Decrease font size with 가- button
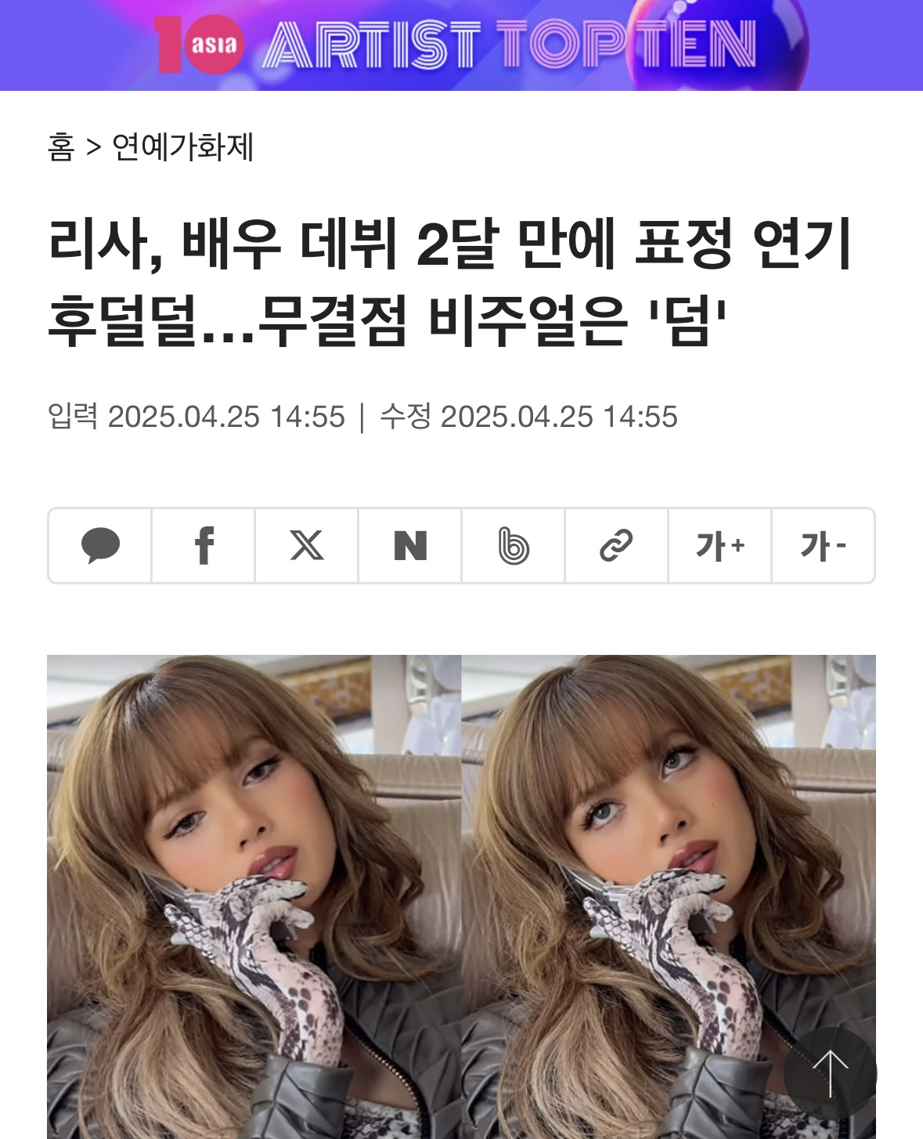 pos(823,546)
